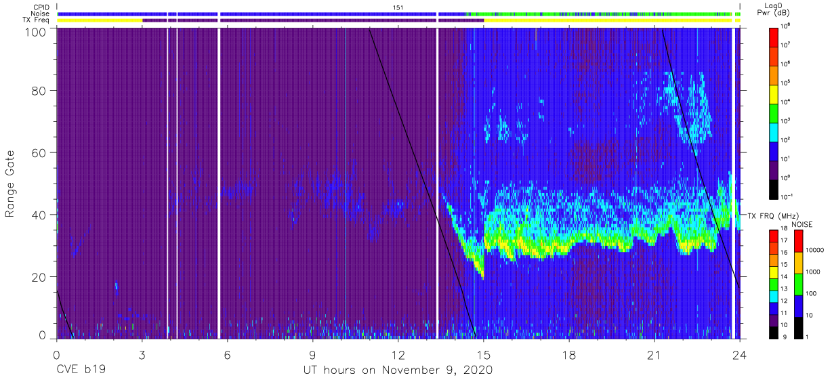This screenshot has width=832, height=384.
Task: Click the 10000 tick on NOISE colorbar
Action: point(814,249)
